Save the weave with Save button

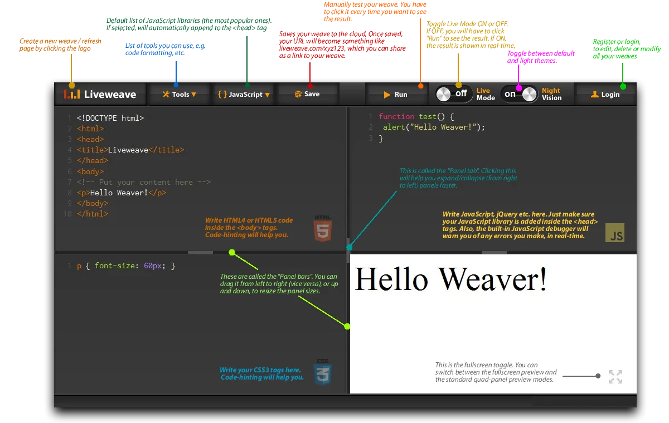(x=307, y=94)
